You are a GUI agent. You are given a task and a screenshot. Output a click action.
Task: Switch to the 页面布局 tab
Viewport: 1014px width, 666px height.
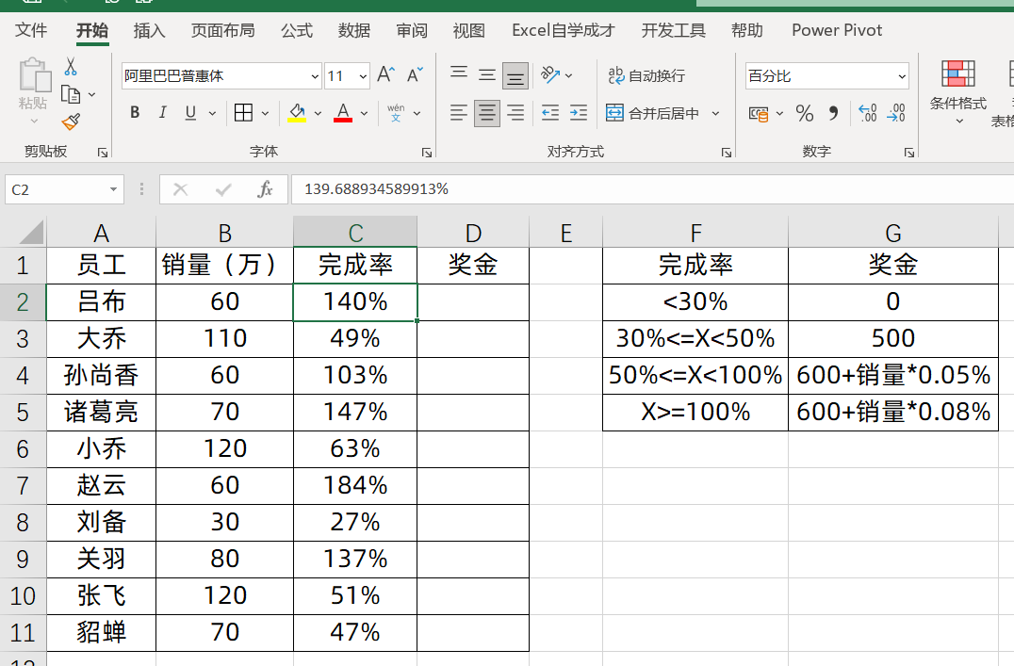pos(222,30)
